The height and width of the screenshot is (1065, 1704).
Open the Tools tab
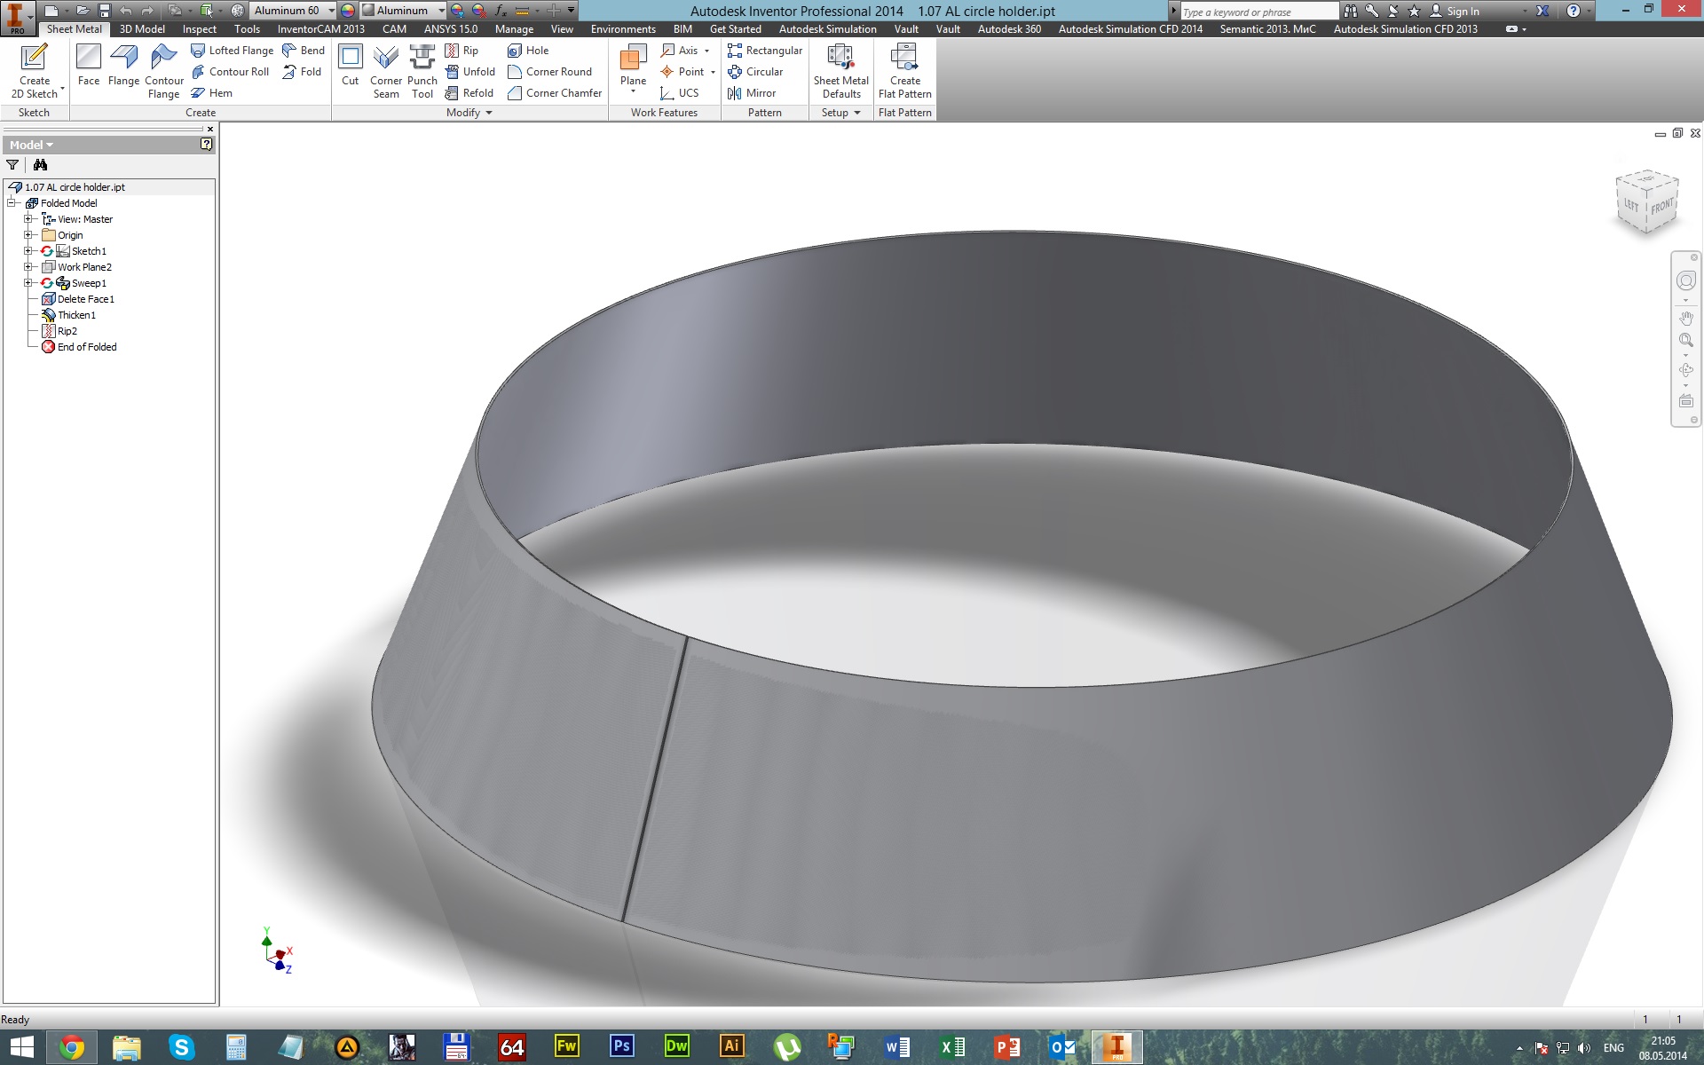click(x=247, y=29)
